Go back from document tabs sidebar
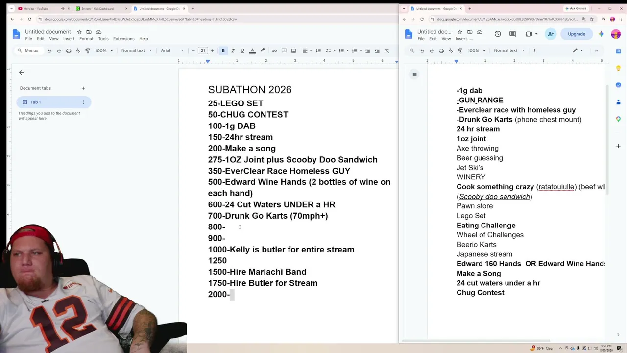627x353 pixels. pos(21,73)
